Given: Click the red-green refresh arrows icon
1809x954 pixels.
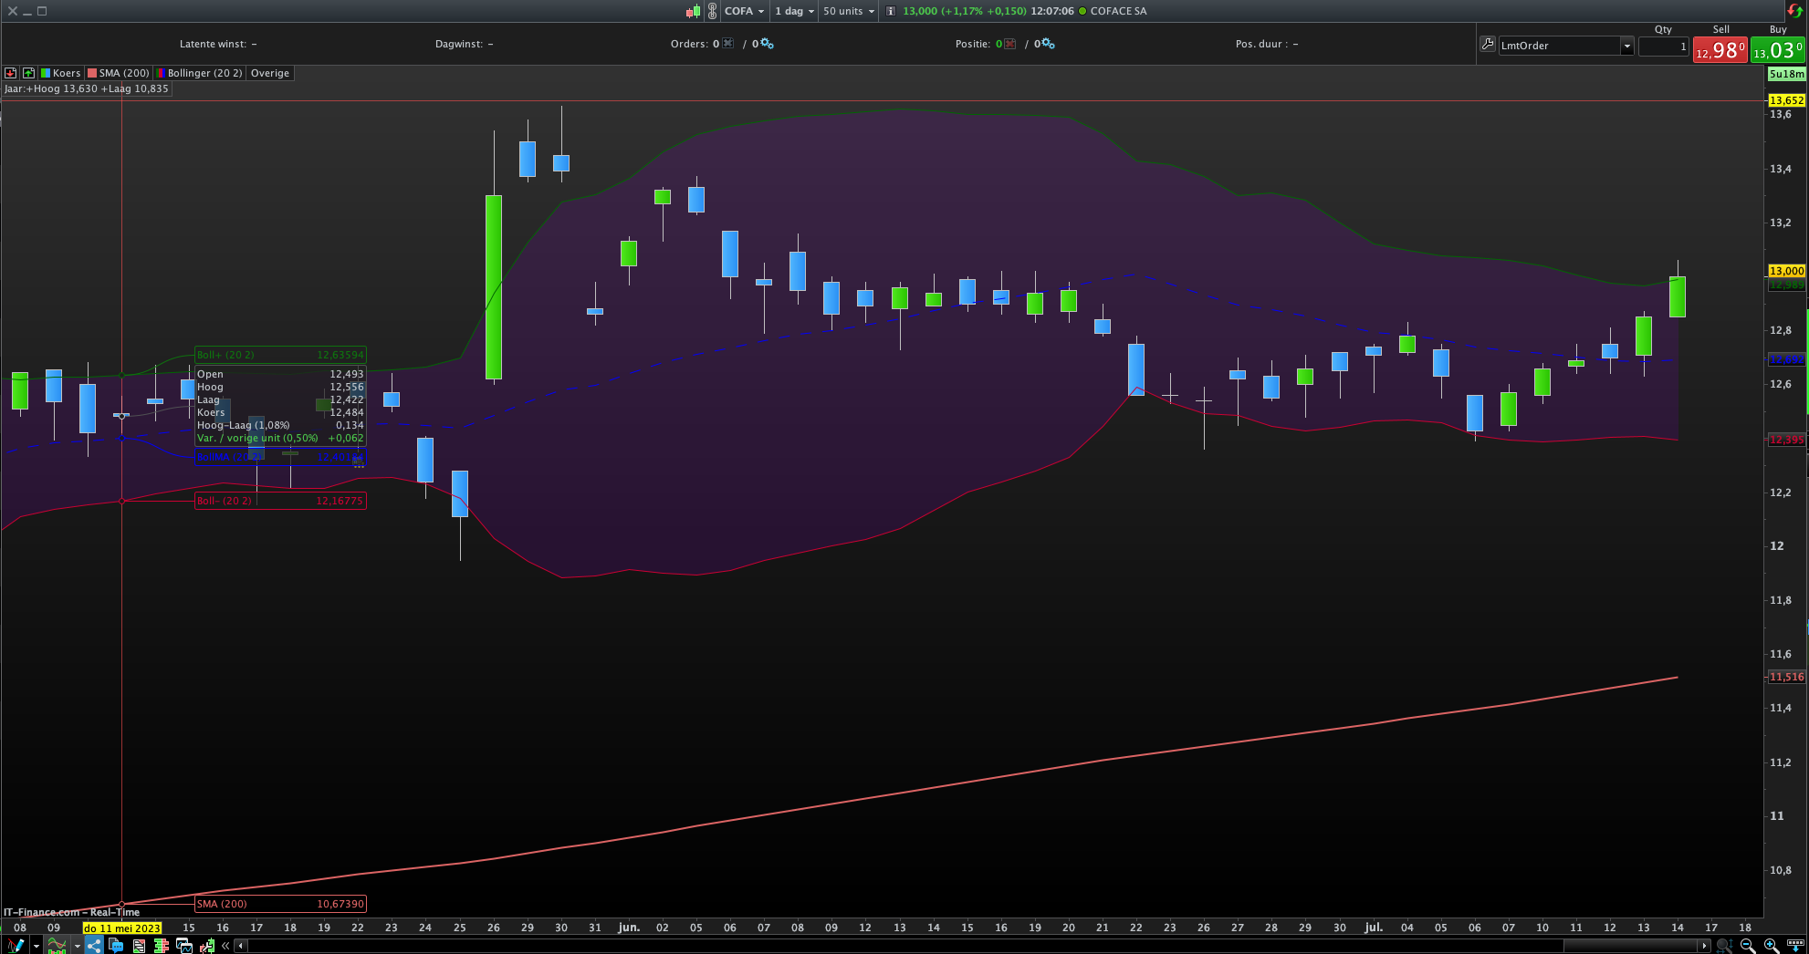Looking at the screenshot, I should pos(1794,11).
